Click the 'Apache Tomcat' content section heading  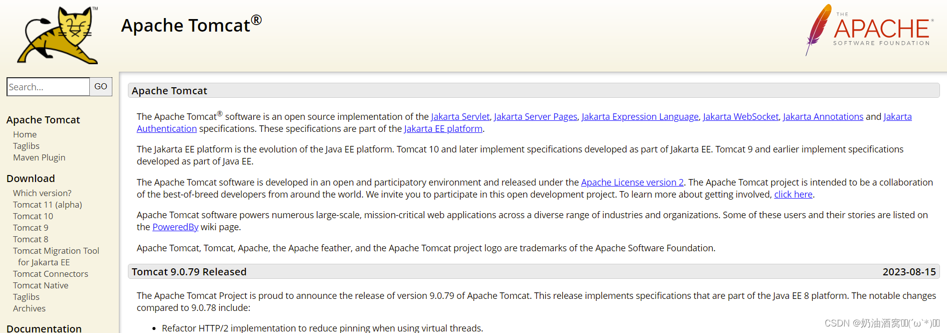pyautogui.click(x=170, y=91)
